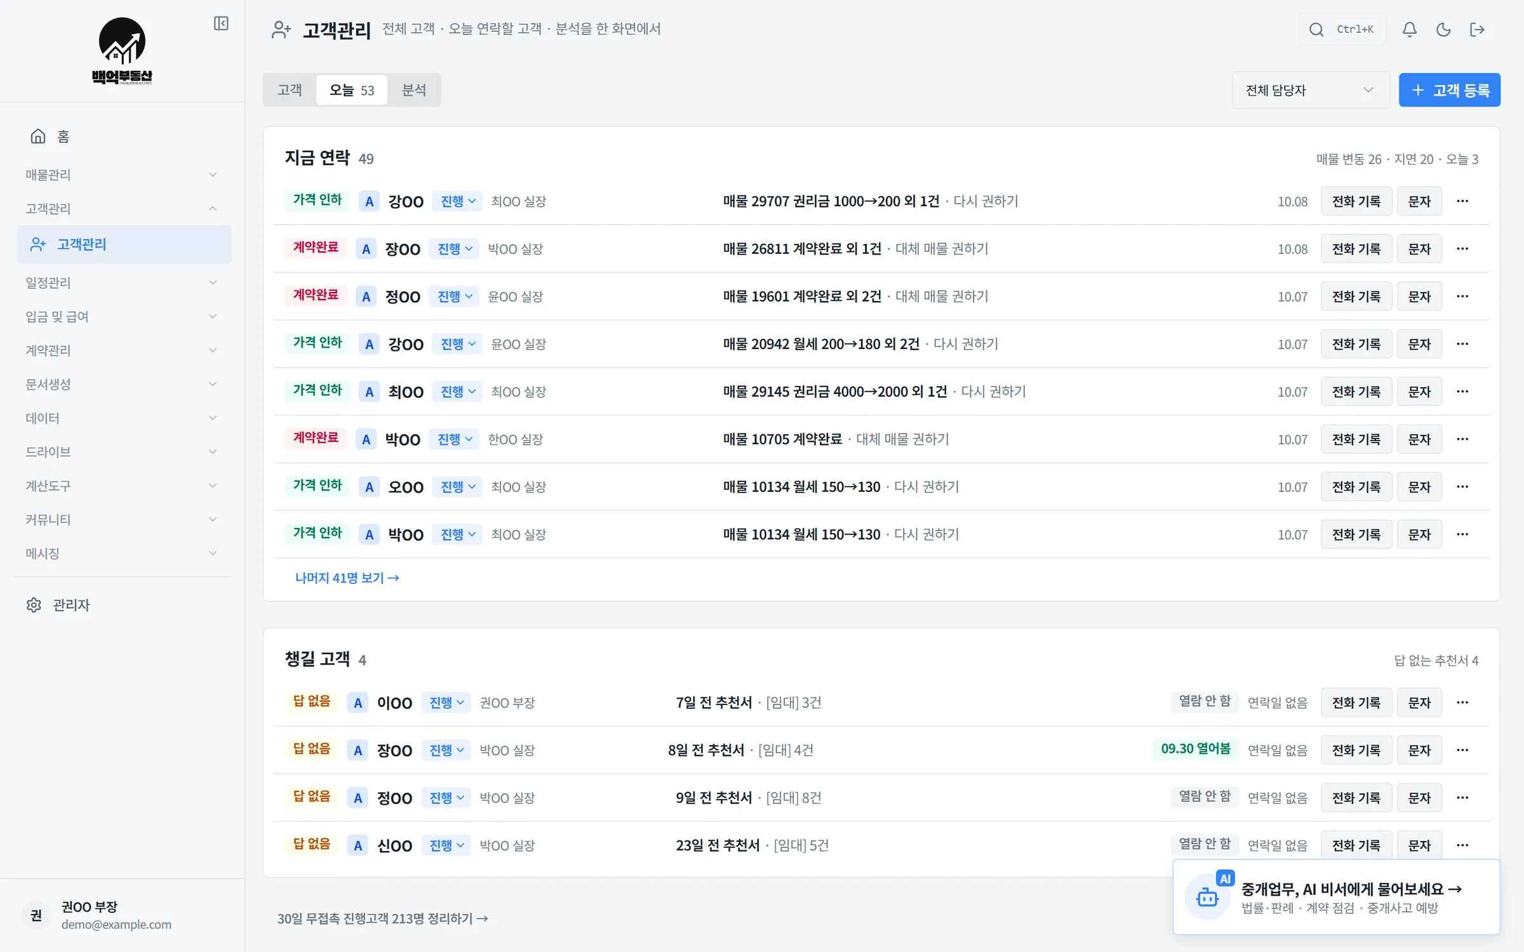Click the logout icon in header
This screenshot has height=952, width=1524.
(x=1477, y=29)
